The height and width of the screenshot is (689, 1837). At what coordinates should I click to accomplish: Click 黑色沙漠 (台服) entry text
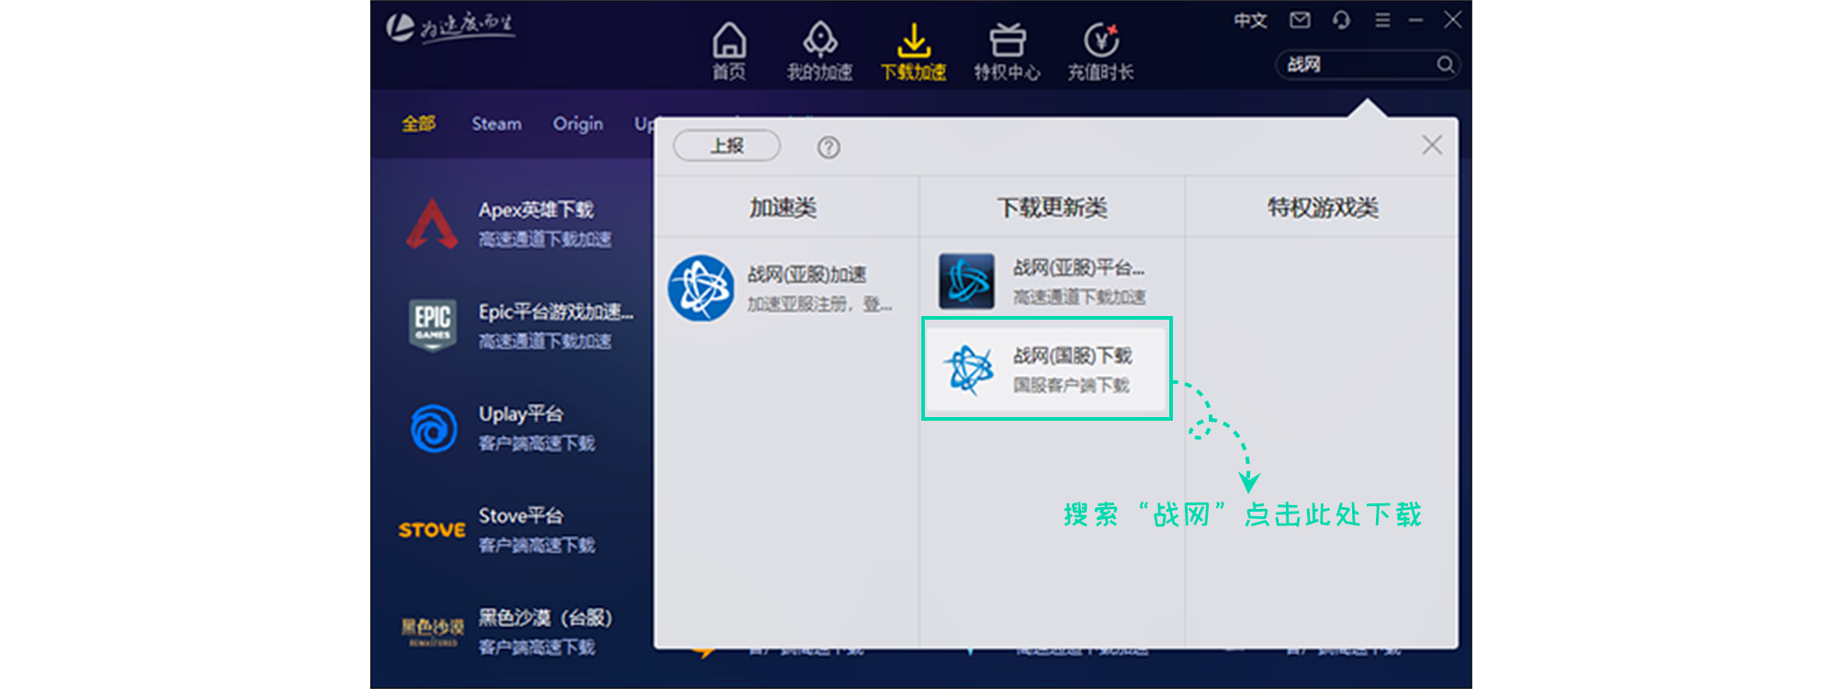click(x=545, y=617)
